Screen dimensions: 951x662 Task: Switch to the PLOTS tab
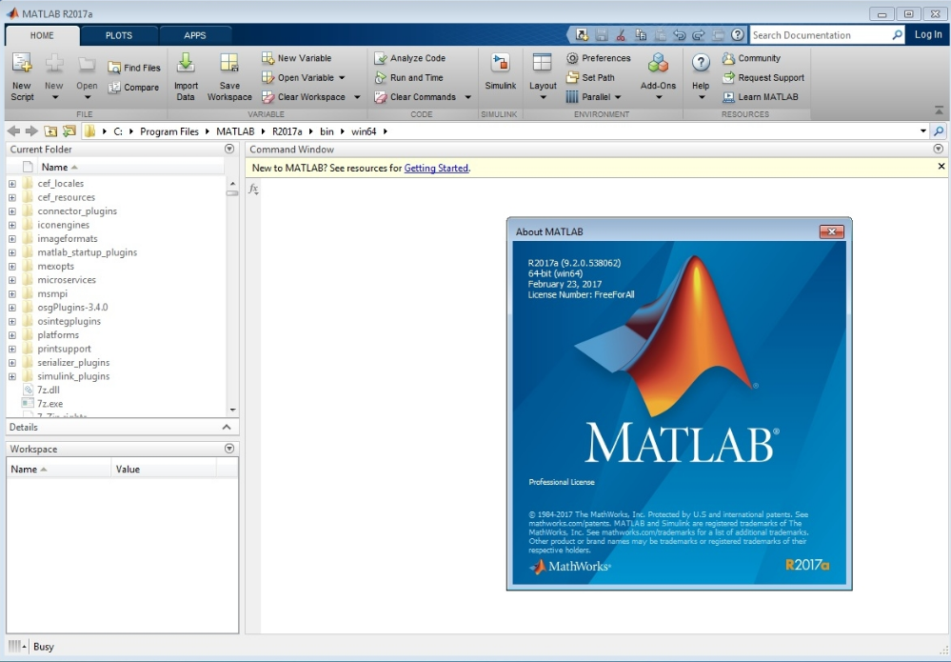click(118, 34)
